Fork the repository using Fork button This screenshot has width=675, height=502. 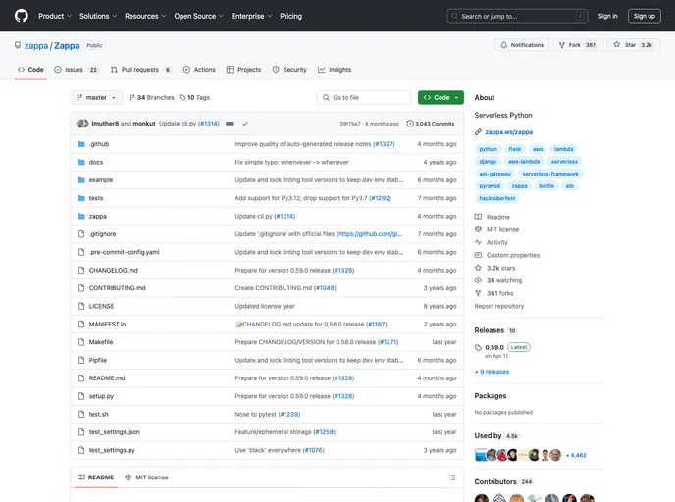(577, 45)
